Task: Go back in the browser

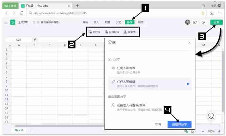Action: [x=6, y=13]
